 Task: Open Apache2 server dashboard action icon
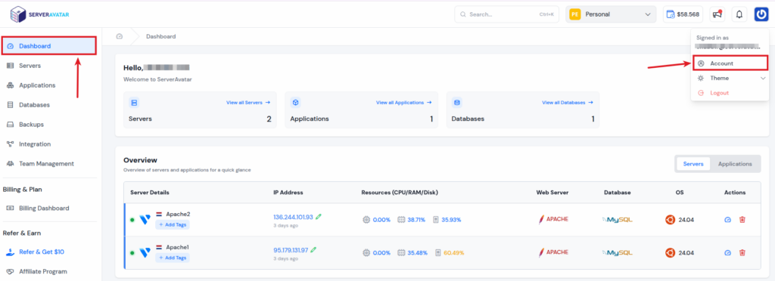pyautogui.click(x=727, y=220)
